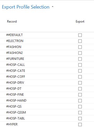Select the #HOSP-QSSM record name

click(x=16, y=112)
